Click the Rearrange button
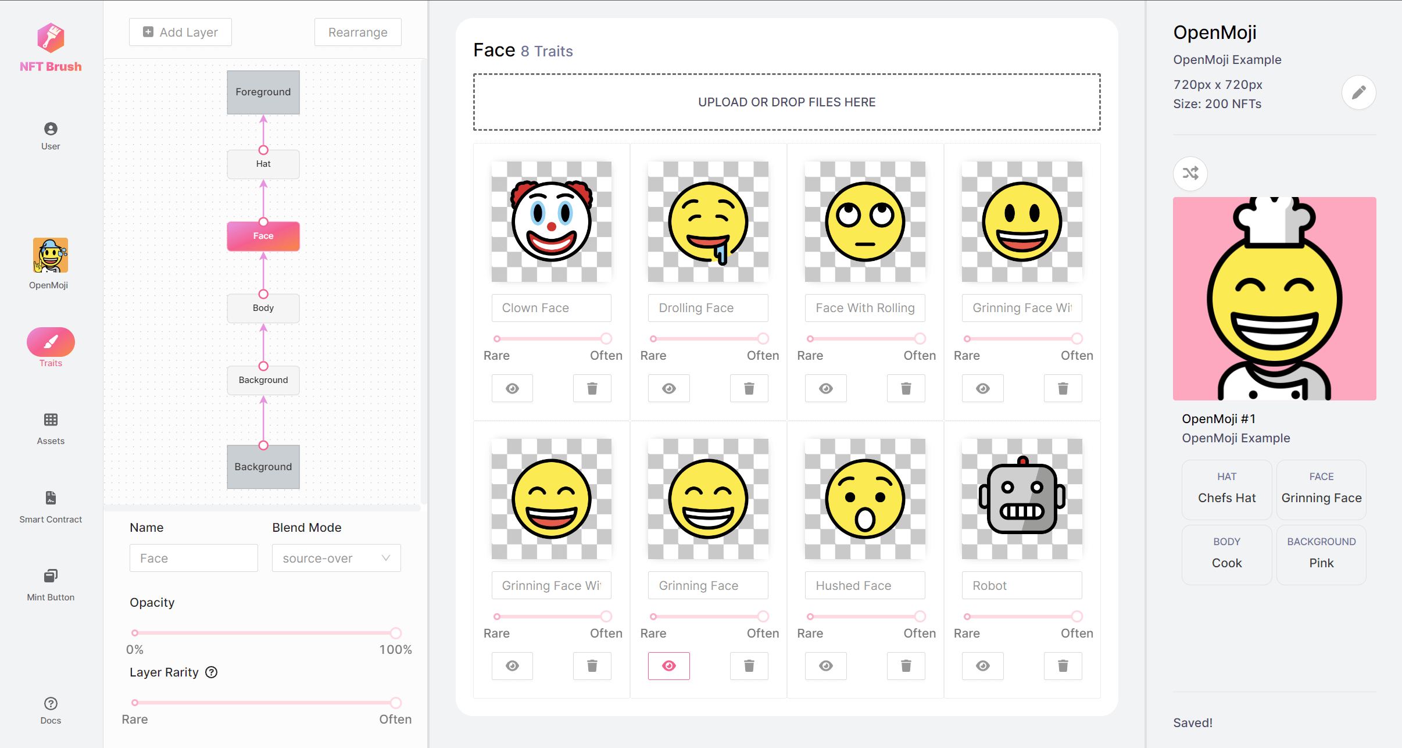1402x748 pixels. (x=357, y=32)
